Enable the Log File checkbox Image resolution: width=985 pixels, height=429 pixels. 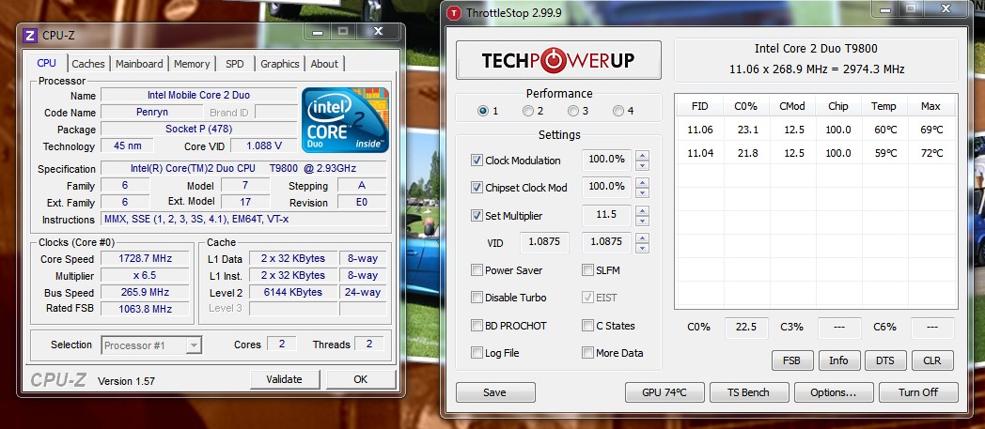(477, 352)
